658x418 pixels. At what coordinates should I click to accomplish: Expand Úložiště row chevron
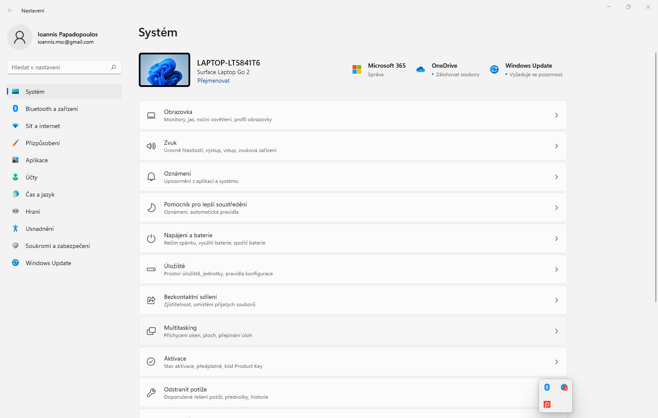click(556, 269)
